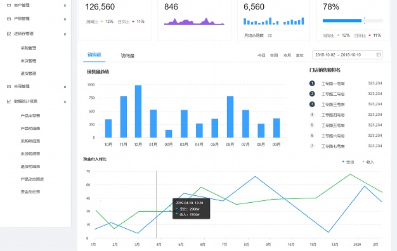Screen dimensions: 397x251
Task: Collapse the 进销存管理 submenu arrow
Action: (65, 34)
